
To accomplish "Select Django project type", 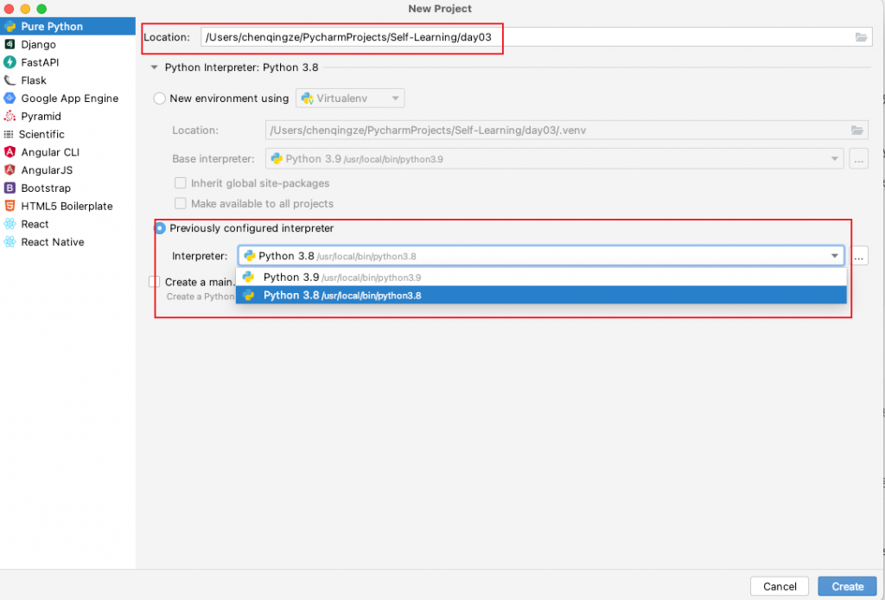I will click(67, 44).
